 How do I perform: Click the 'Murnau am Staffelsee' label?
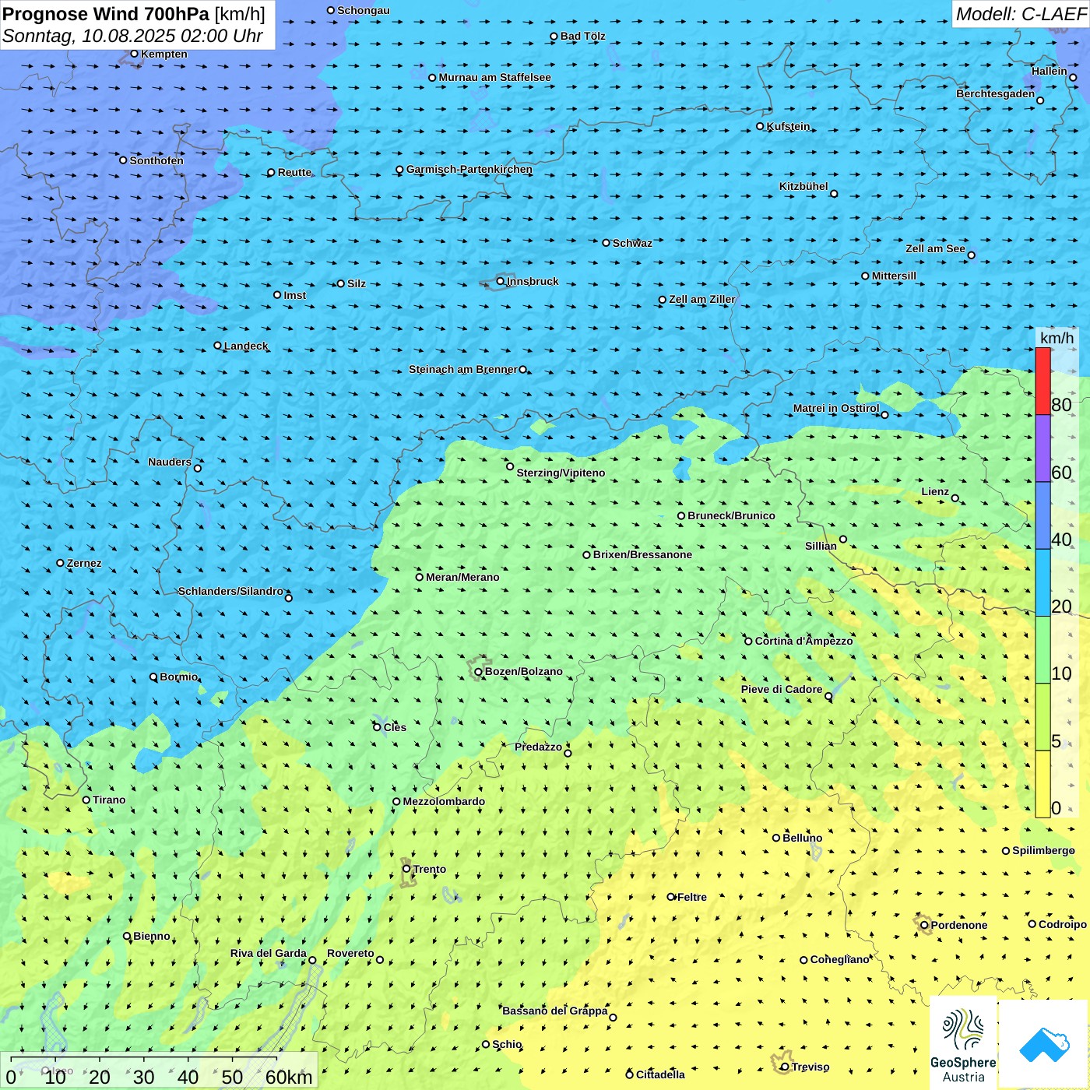click(495, 77)
